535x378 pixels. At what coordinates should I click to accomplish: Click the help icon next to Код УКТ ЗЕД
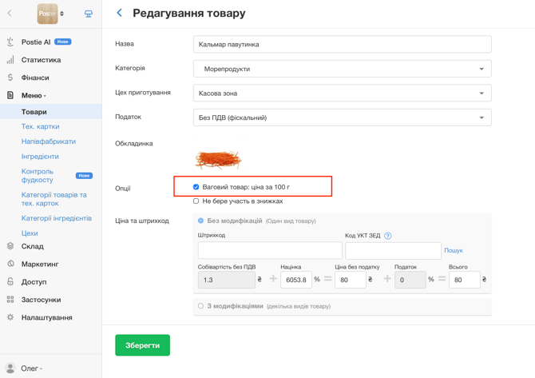pyautogui.click(x=387, y=236)
